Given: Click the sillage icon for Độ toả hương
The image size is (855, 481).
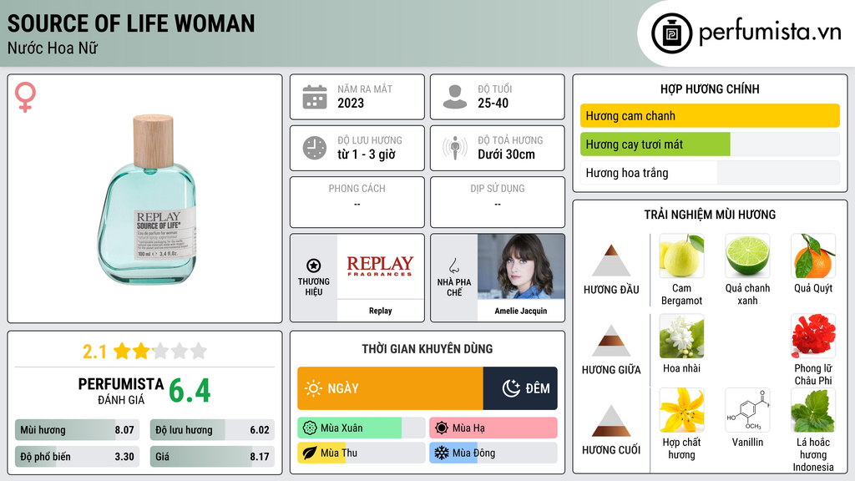Looking at the screenshot, I should click(455, 148).
